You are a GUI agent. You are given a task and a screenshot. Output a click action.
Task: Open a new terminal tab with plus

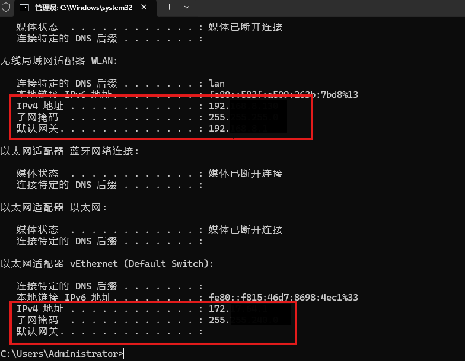[x=169, y=7]
